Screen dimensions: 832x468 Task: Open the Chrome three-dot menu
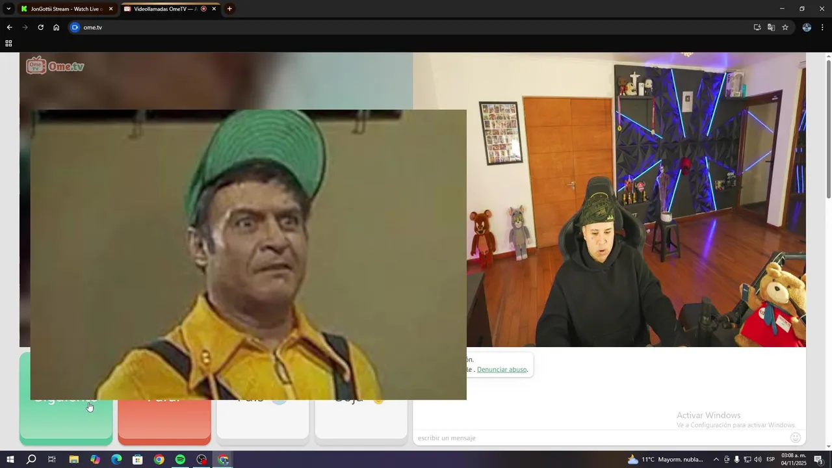click(822, 27)
